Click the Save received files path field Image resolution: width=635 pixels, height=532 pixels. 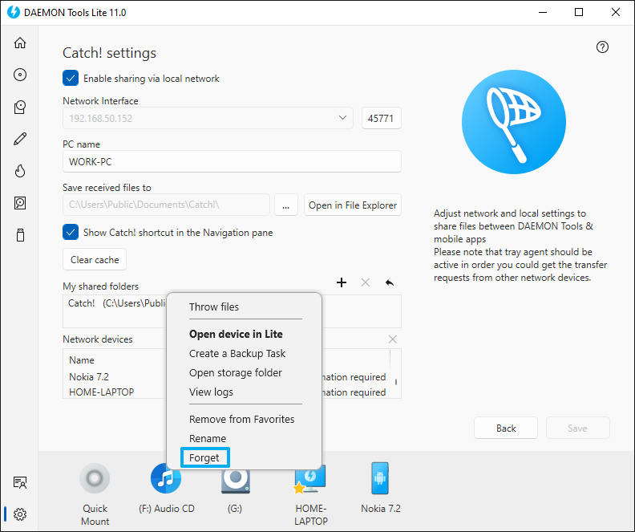pyautogui.click(x=166, y=205)
